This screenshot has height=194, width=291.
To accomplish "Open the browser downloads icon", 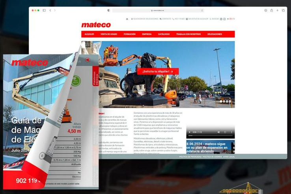I will coord(266,10).
